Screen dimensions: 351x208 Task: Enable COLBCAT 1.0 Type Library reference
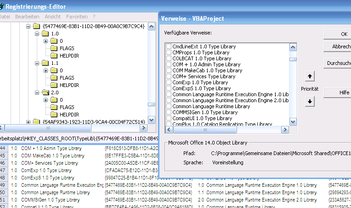click(169, 58)
